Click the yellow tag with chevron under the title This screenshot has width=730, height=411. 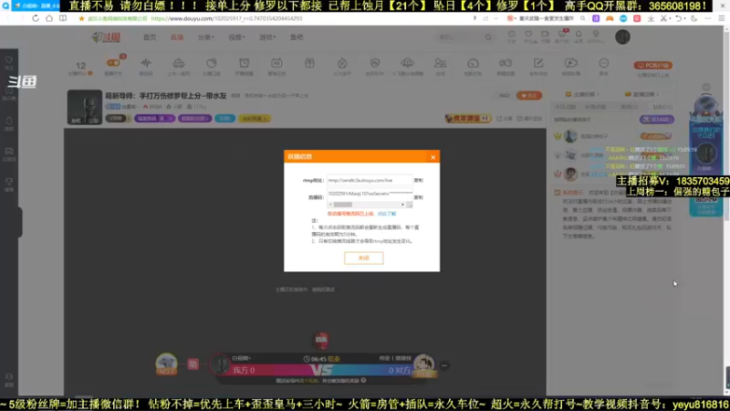click(x=255, y=119)
